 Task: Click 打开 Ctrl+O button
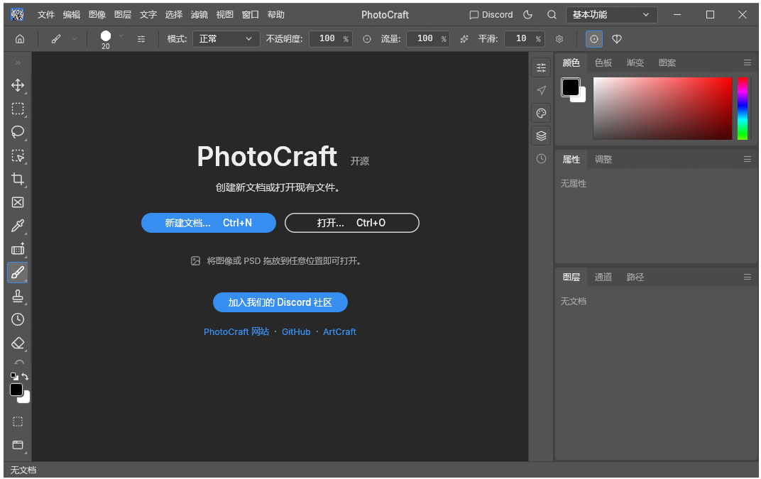click(x=352, y=223)
